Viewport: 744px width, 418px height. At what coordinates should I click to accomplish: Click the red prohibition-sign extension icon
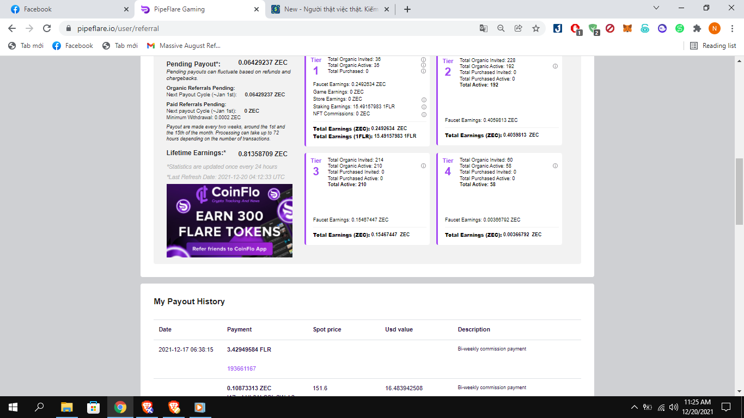coord(610,28)
